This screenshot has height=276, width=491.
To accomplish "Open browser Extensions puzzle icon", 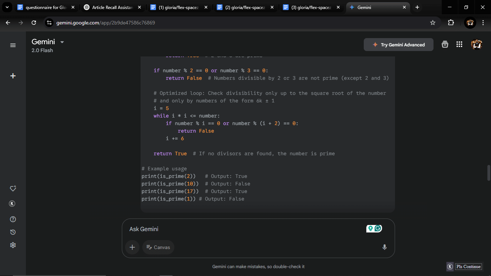I will (451, 23).
